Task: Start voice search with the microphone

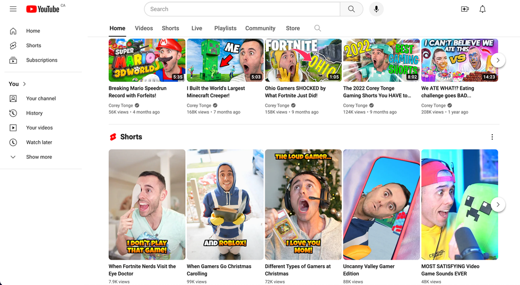Action: pos(376,9)
